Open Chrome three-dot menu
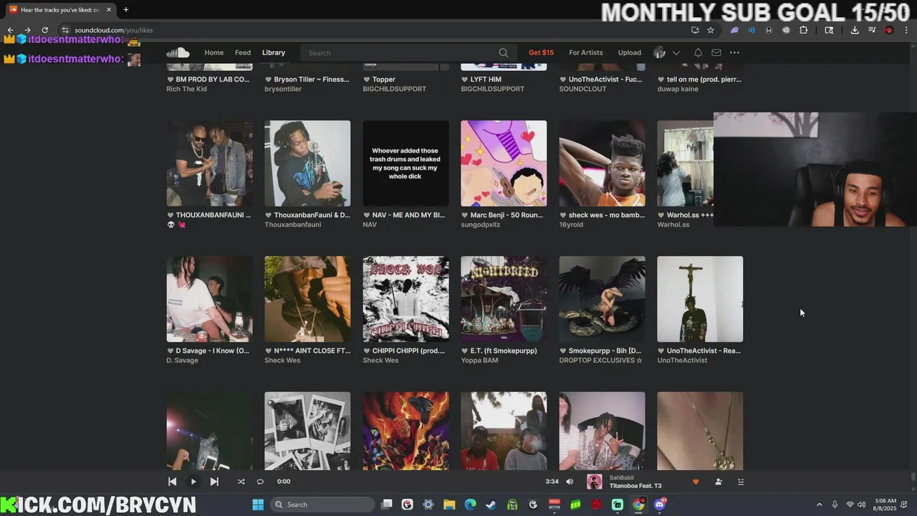The width and height of the screenshot is (917, 516). pyautogui.click(x=906, y=30)
